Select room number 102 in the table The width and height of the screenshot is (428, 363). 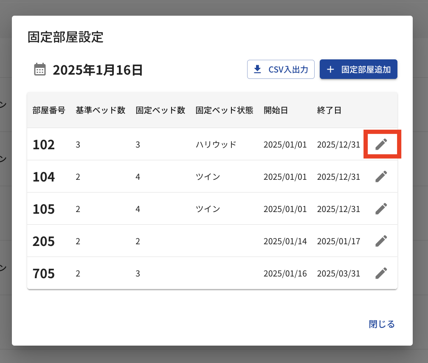pyautogui.click(x=44, y=145)
